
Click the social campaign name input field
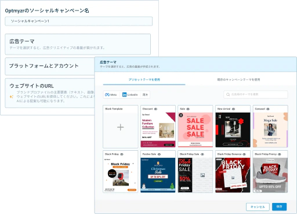[x=79, y=21]
